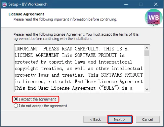The height and width of the screenshot is (127, 164).
Task: Click the license text scrollbar thumb
Action: click(x=147, y=53)
